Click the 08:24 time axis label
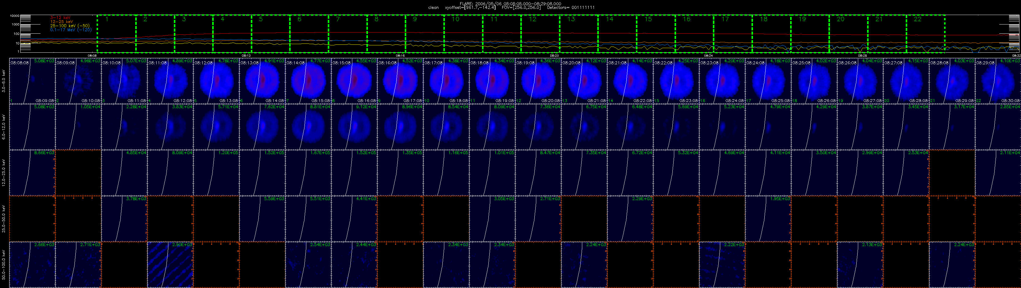This screenshot has height=288, width=1021. pos(708,56)
